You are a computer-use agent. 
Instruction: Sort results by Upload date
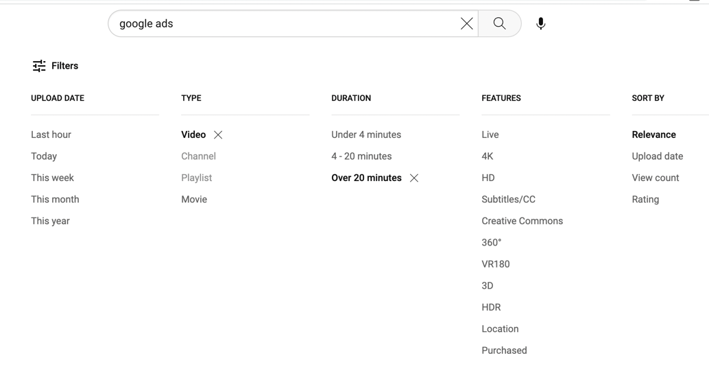coord(658,156)
